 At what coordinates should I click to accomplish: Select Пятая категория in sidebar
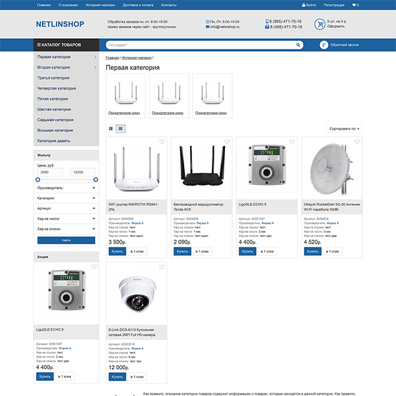(53, 99)
